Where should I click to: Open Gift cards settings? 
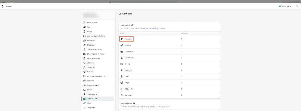[x=98, y=67]
